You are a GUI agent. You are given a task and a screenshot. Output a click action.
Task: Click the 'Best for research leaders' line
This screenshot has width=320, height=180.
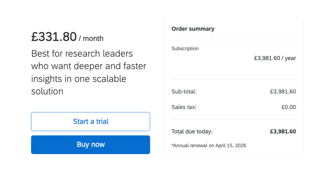click(x=82, y=53)
